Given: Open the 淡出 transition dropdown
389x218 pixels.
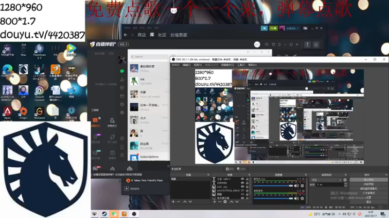Looking at the screenshot, I should [326, 180].
